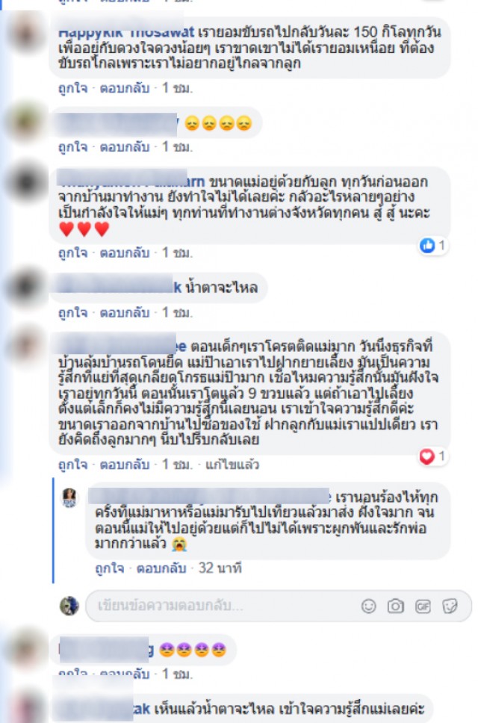Image resolution: width=478 pixels, height=723 pixels.
Task: View heart reaction on long childhood comment
Action: tap(432, 456)
